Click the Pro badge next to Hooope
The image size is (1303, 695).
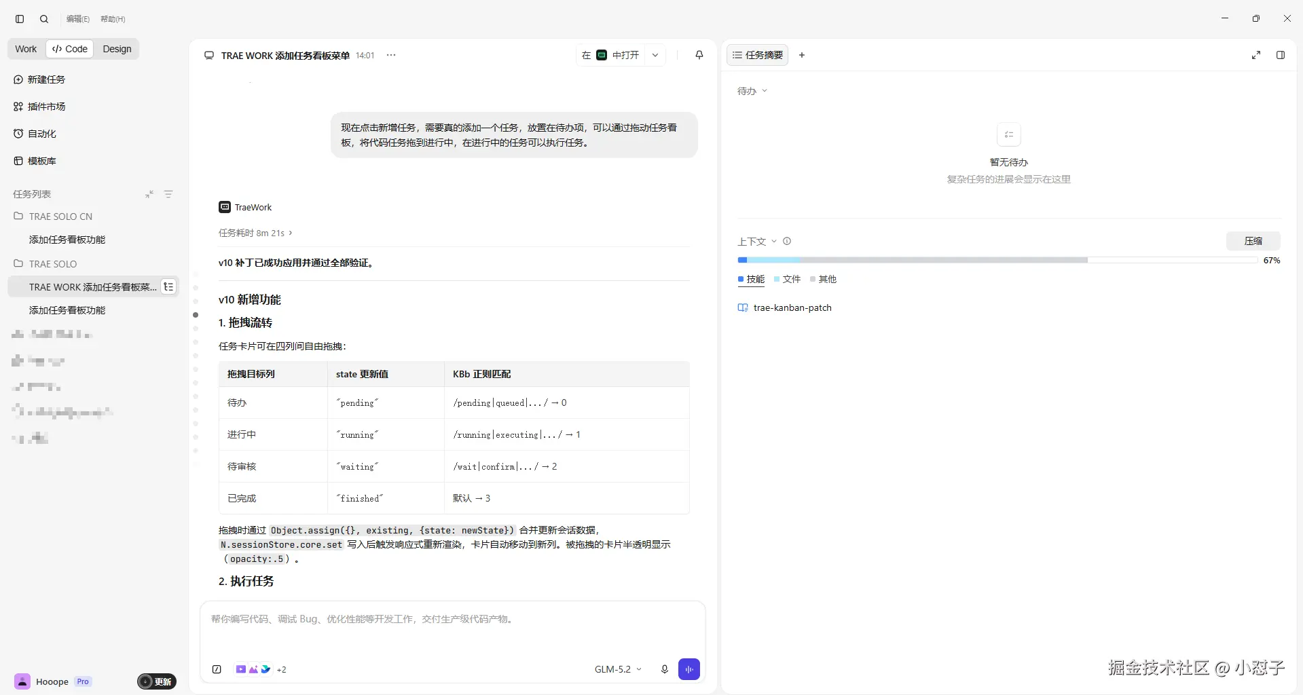click(83, 681)
